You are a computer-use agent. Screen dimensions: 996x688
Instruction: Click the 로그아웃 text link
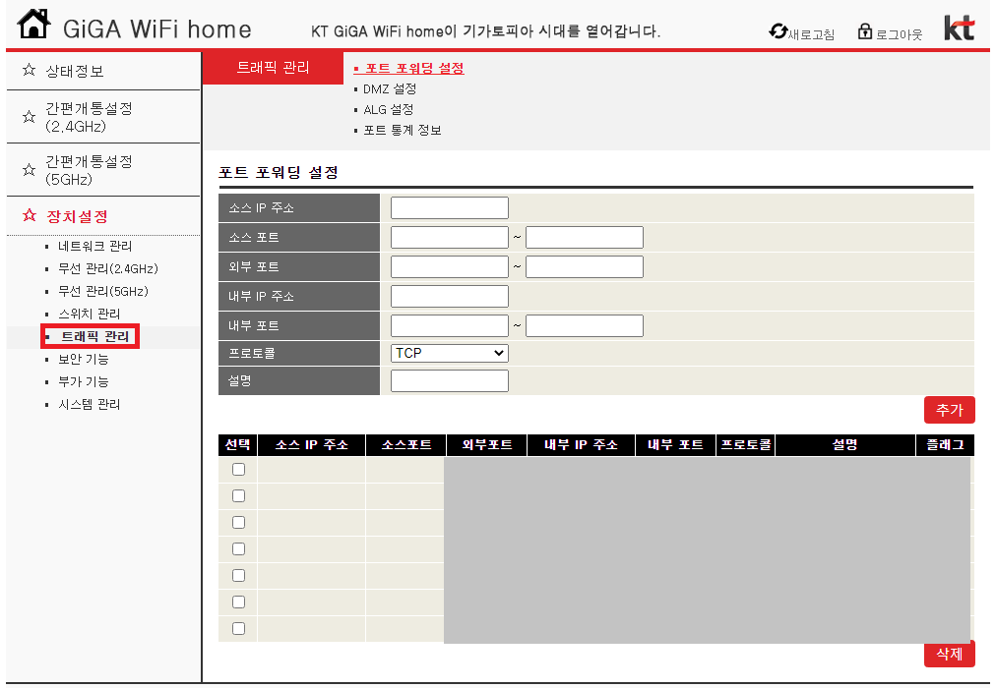pyautogui.click(x=899, y=34)
